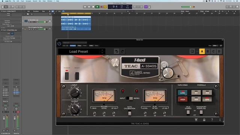Viewport: 240px width, 135px height.
Task: Click the Forward transport button
Action: click(89, 7)
